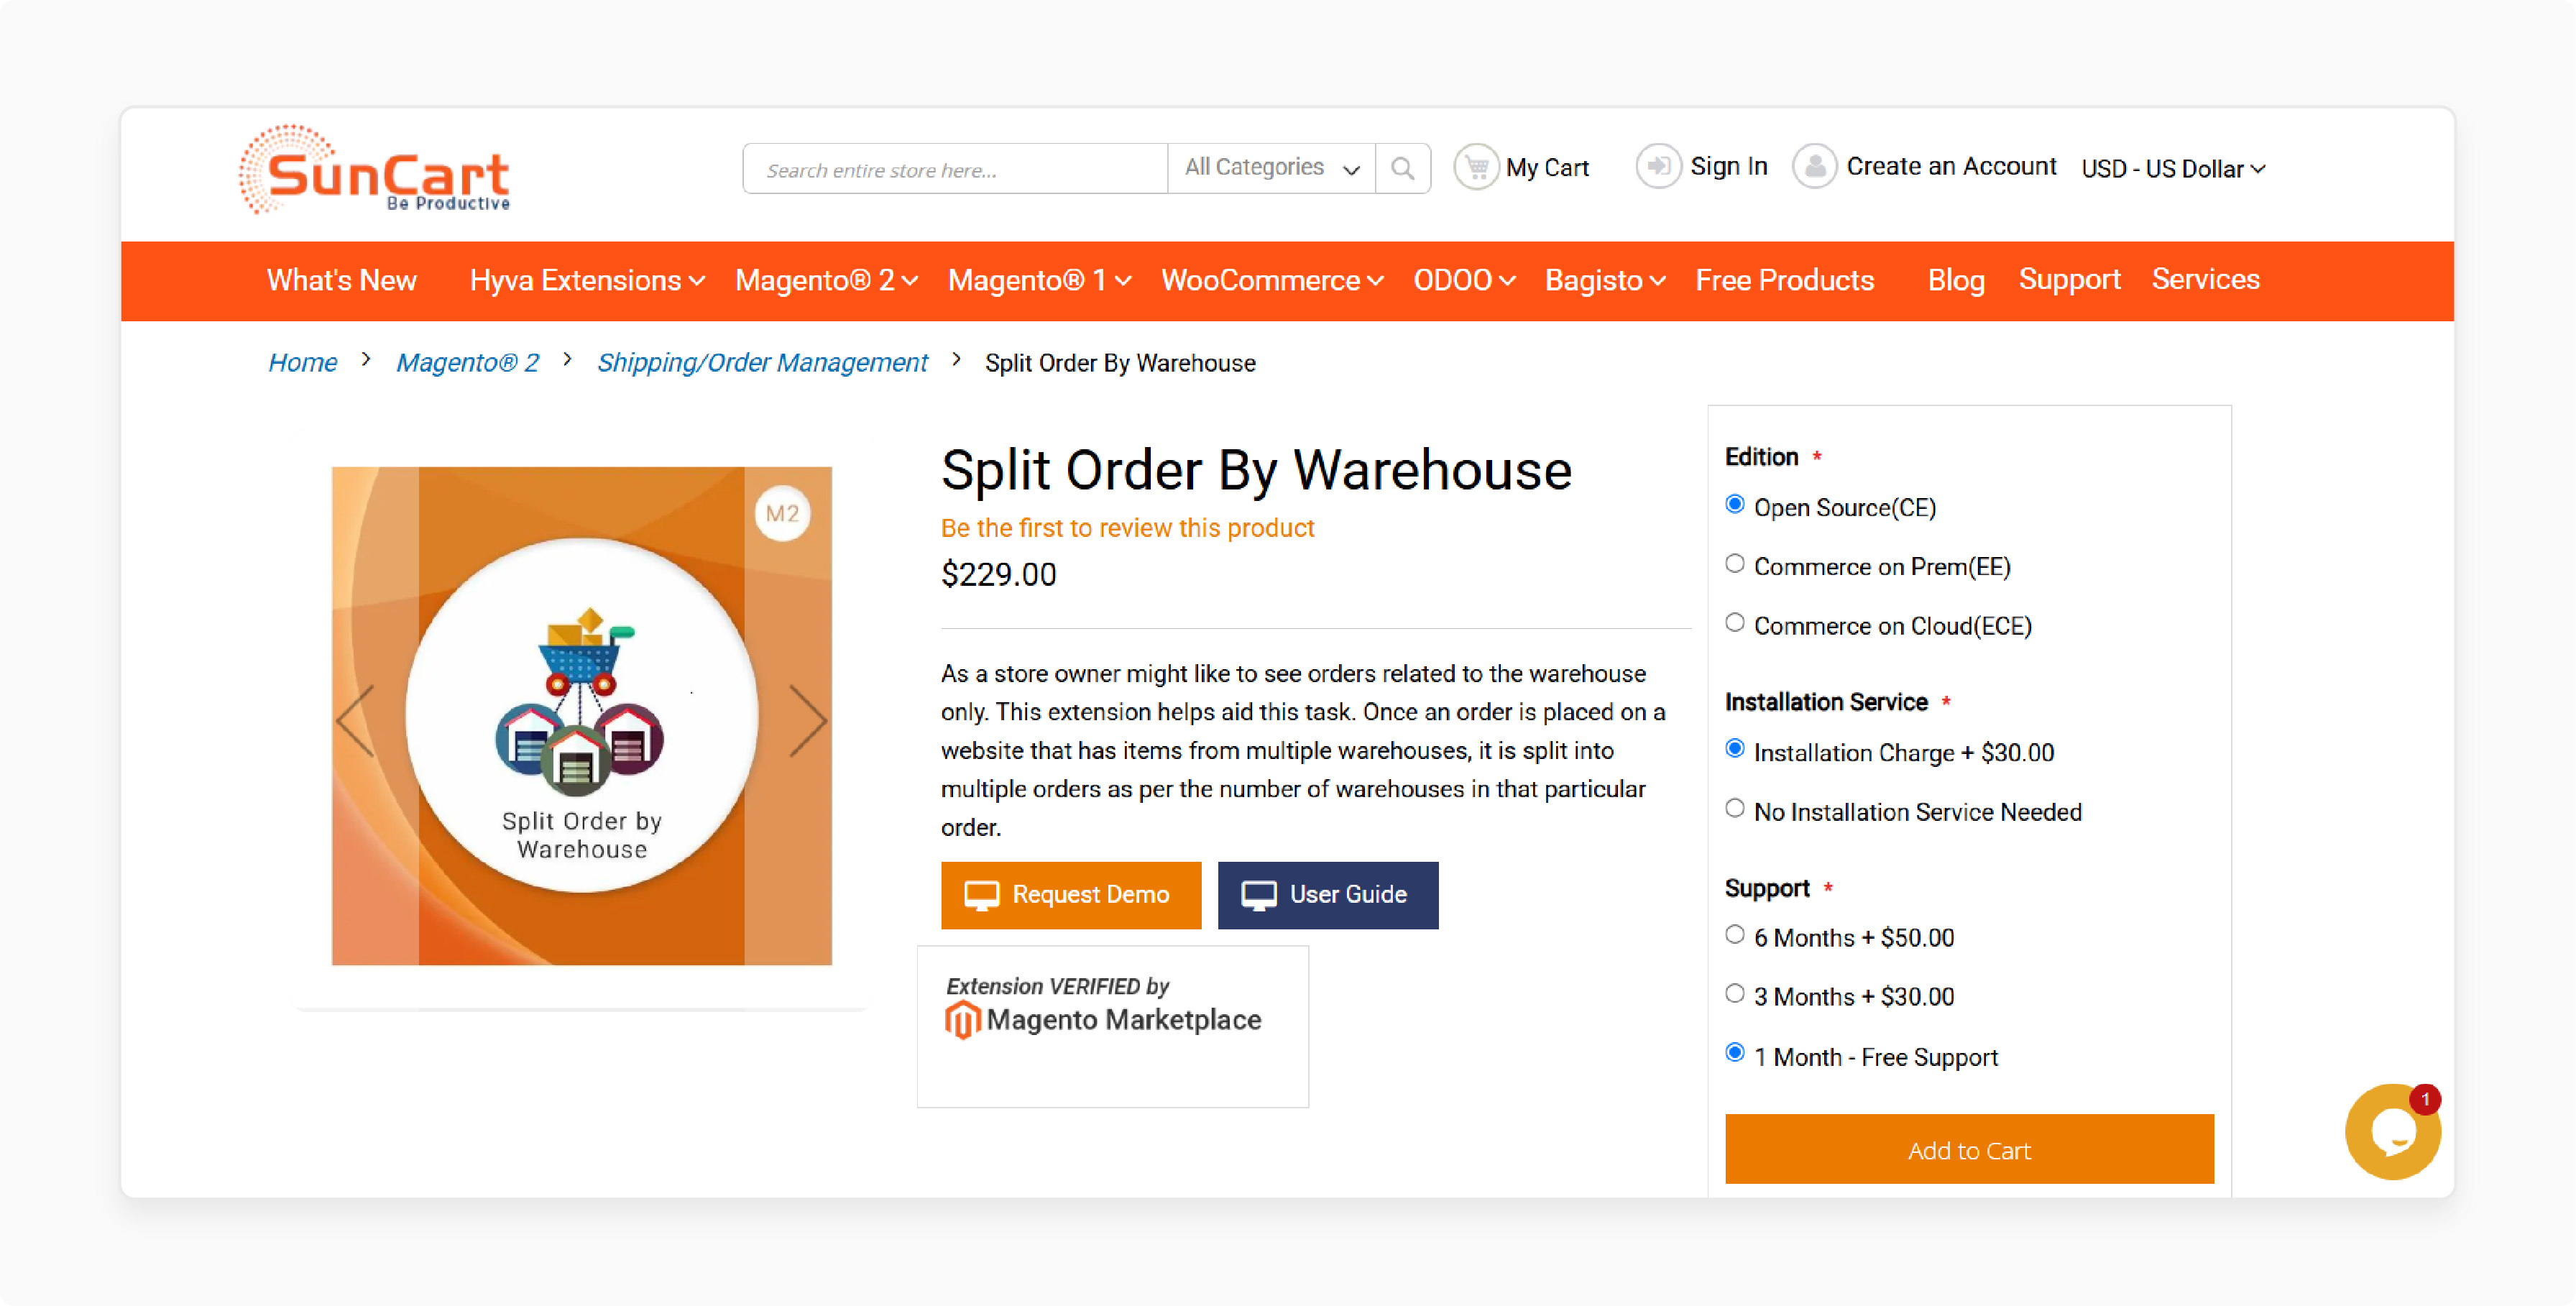Open Shipping/Order Management breadcrumb link
Screen dimensions: 2576x1306
(762, 362)
